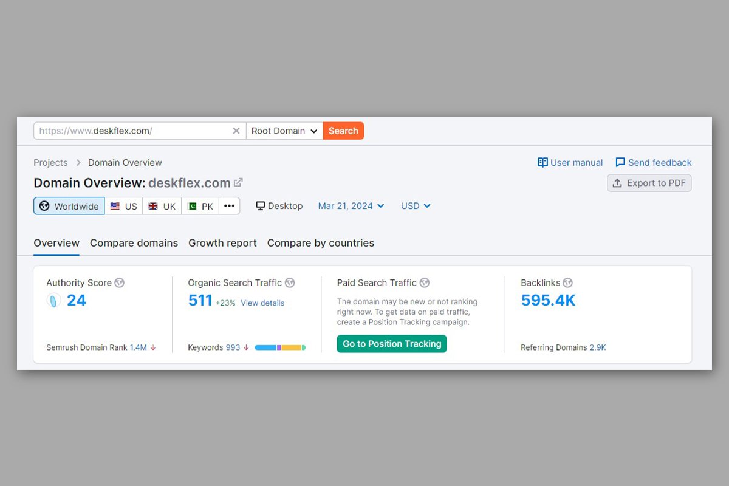Switch to the Compare domains tab
This screenshot has height=486, width=729.
pyautogui.click(x=134, y=243)
